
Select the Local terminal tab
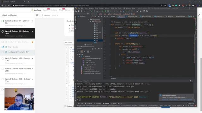[86, 81]
